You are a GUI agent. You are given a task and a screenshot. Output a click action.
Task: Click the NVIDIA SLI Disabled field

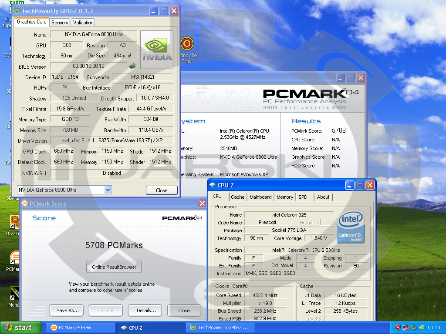pos(112,173)
